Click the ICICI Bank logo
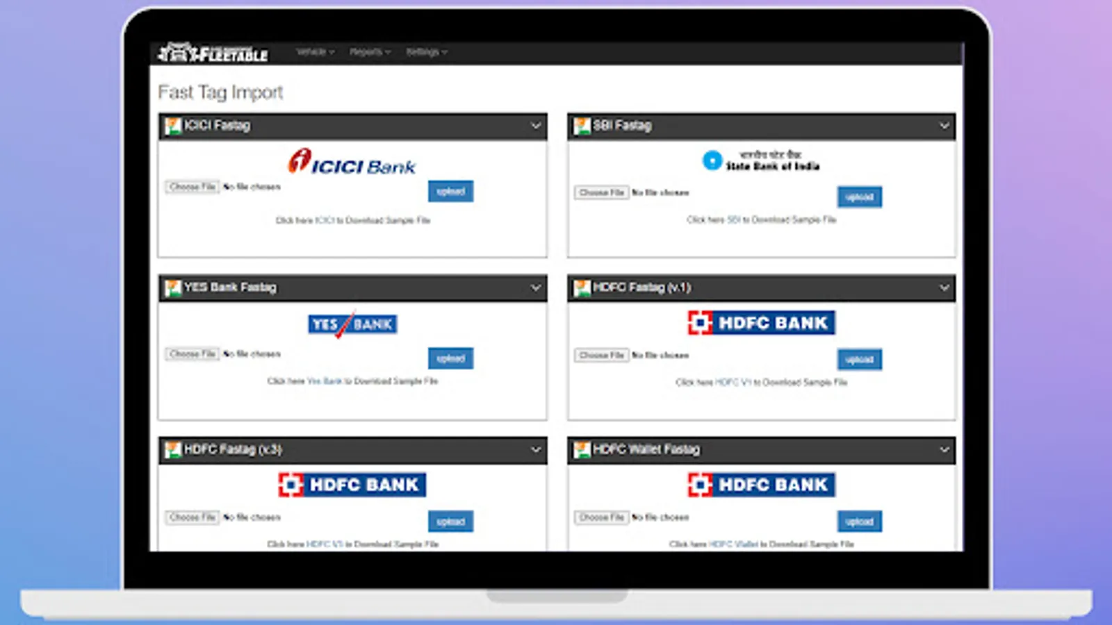This screenshot has width=1112, height=625. 352,162
